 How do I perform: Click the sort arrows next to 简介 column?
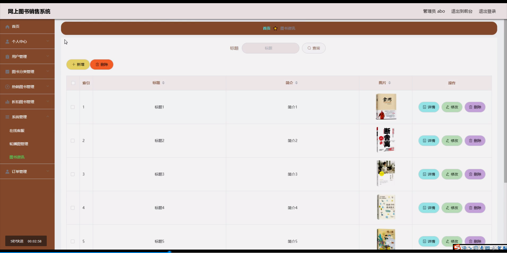297,83
